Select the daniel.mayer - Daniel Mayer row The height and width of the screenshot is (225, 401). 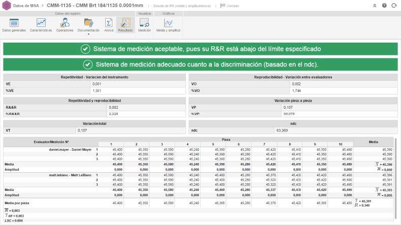tap(70, 150)
